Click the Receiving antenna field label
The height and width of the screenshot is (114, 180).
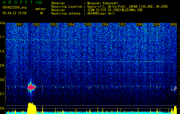coord(66,13)
